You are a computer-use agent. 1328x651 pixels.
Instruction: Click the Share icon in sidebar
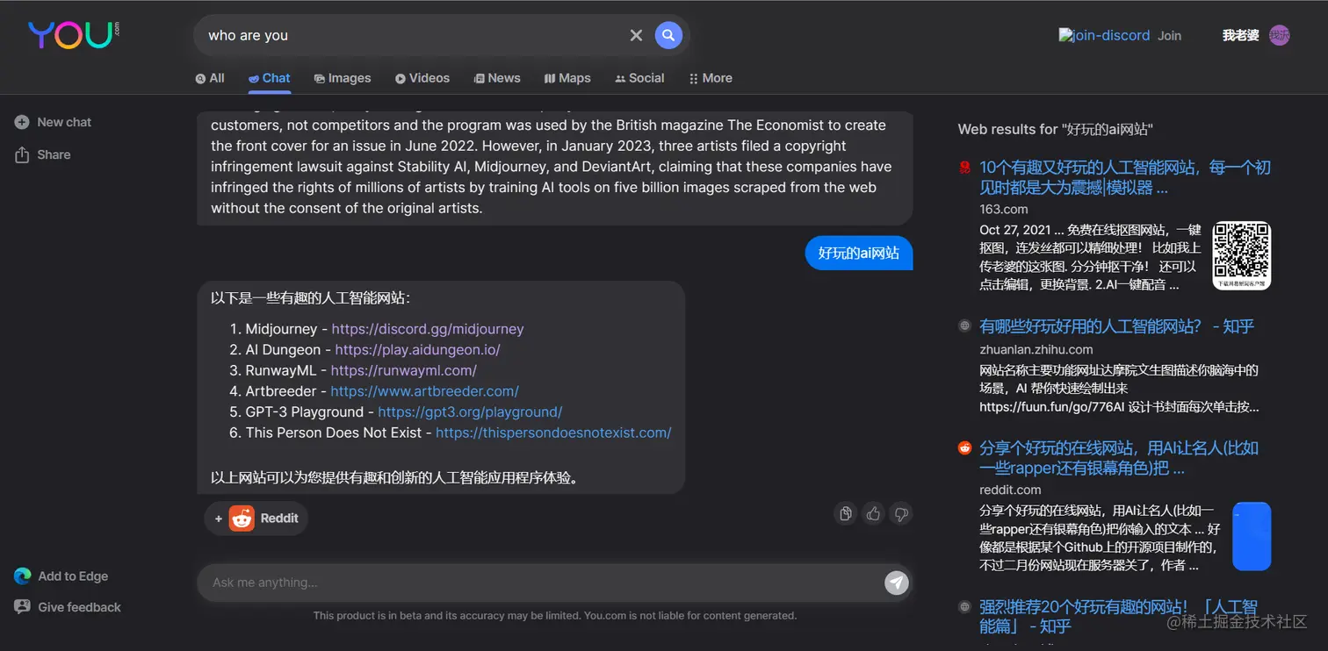[22, 154]
